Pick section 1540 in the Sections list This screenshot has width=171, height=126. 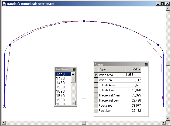63,96
